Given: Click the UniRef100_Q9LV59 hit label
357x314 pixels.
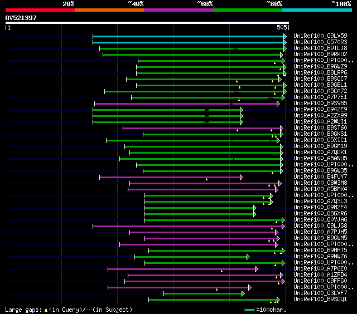Looking at the screenshot, I should point(320,36).
